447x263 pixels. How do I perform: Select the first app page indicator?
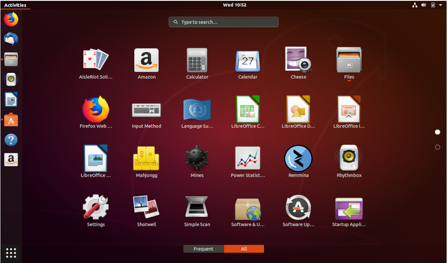[x=437, y=132]
